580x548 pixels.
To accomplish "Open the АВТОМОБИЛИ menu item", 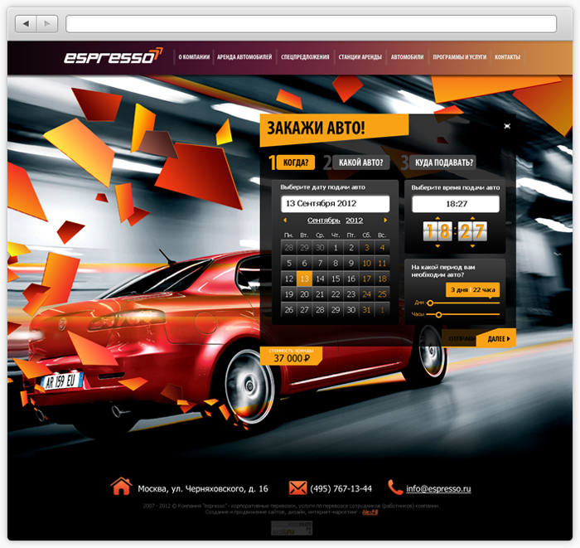I will tap(407, 57).
